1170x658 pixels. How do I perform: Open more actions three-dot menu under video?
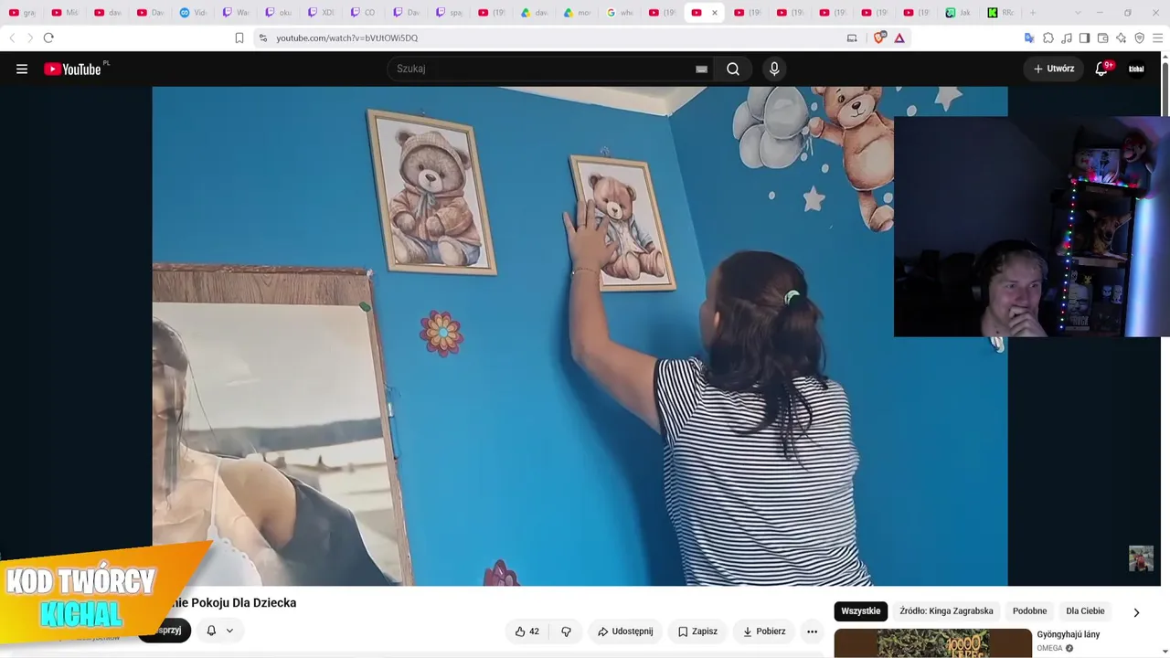click(812, 631)
